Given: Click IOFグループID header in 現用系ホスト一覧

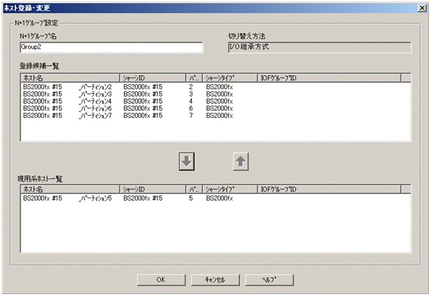Looking at the screenshot, I should [x=329, y=189].
